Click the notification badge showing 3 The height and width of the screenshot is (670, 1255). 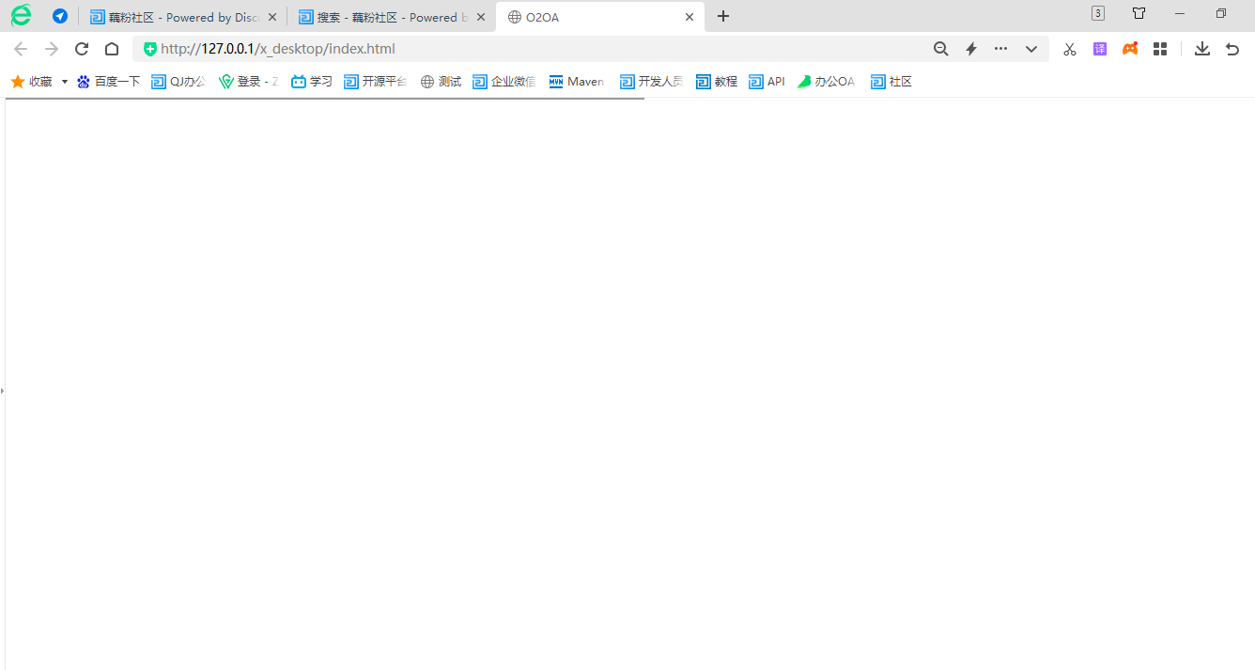[x=1097, y=13]
